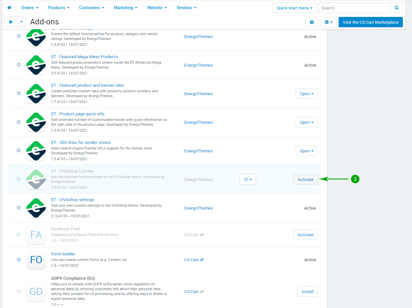Open dropdown for SEO links for vendor stores
Screen dimensions: 412x308
[x=306, y=151]
